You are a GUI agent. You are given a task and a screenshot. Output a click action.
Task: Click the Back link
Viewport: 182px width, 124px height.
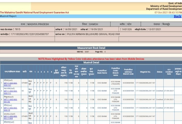coord(177,16)
